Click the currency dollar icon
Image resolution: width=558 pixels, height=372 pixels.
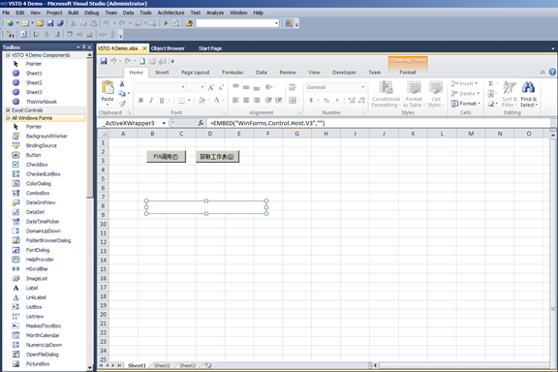click(311, 101)
